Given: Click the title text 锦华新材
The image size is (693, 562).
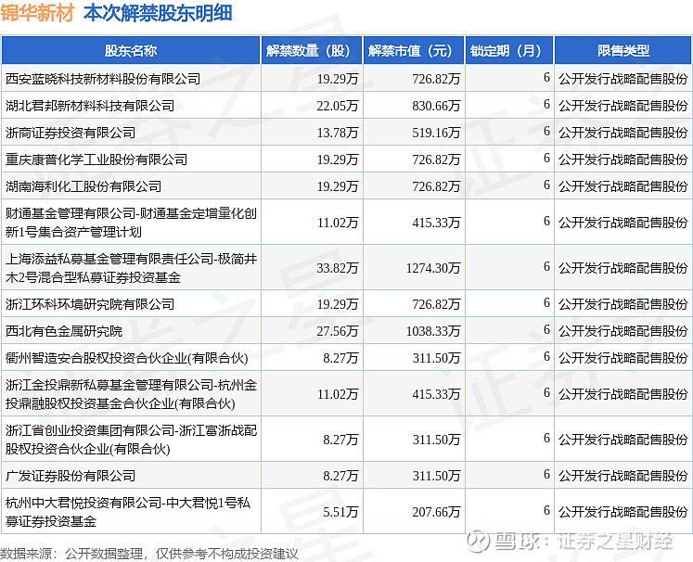Looking at the screenshot, I should [x=37, y=13].
